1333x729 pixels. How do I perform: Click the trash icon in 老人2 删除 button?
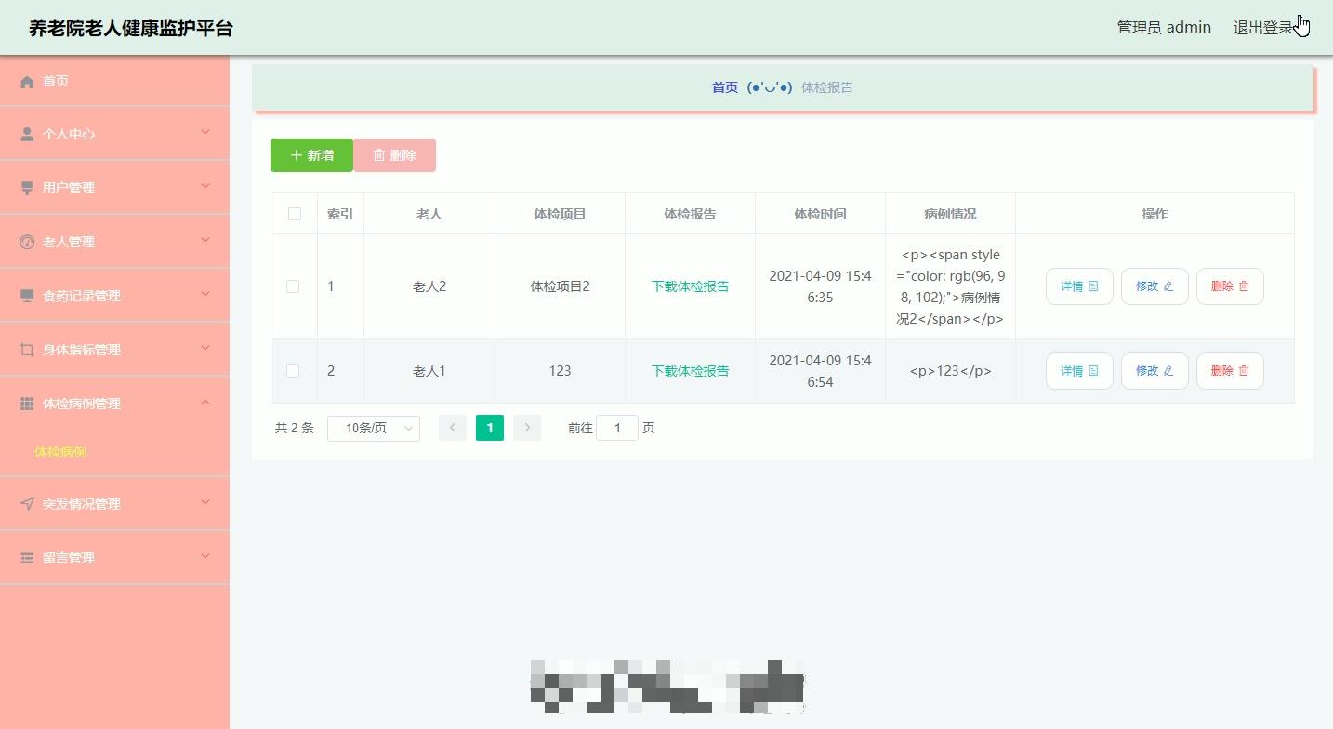click(1244, 286)
